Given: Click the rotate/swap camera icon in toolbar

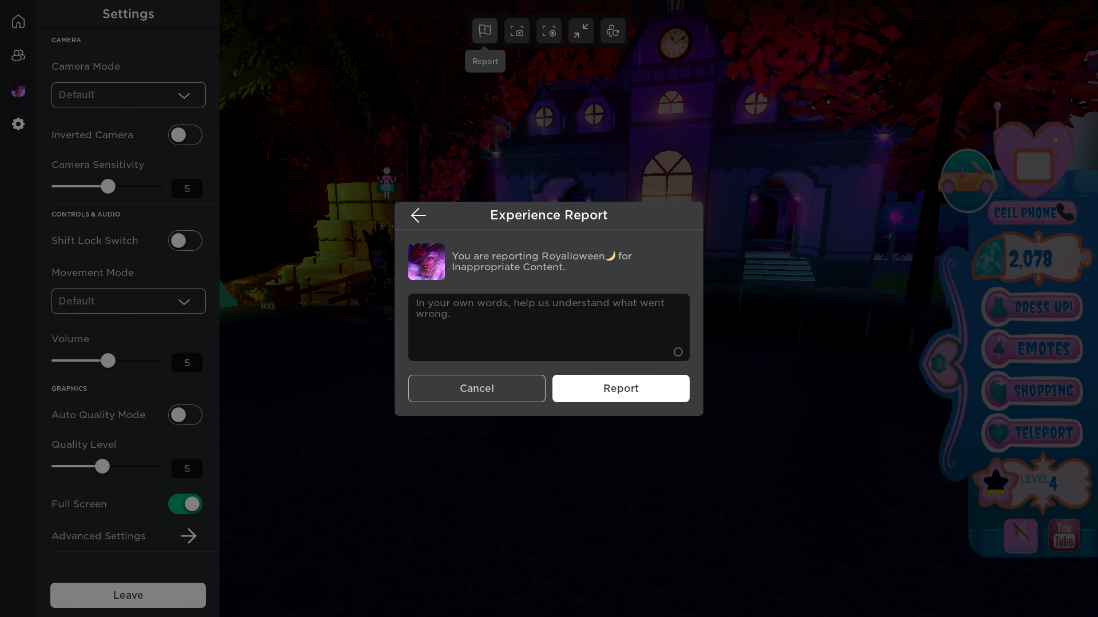Looking at the screenshot, I should point(613,31).
